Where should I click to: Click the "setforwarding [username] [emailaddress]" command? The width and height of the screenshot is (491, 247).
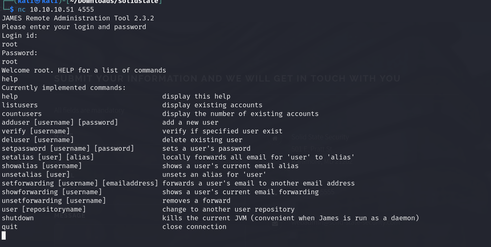tap(80, 183)
